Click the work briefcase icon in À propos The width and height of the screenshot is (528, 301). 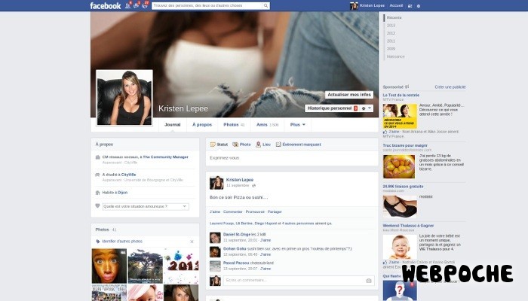97,157
